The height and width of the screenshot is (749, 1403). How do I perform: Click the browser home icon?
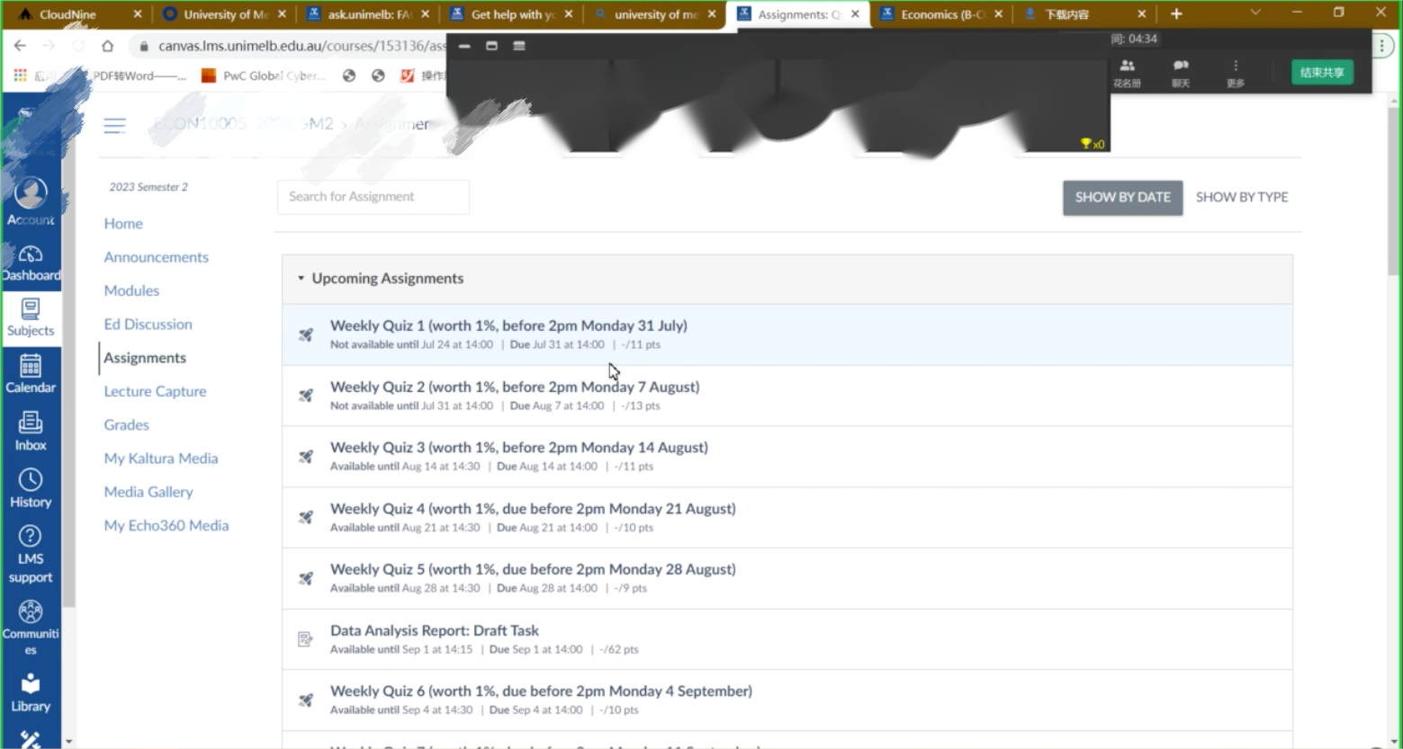pos(108,46)
